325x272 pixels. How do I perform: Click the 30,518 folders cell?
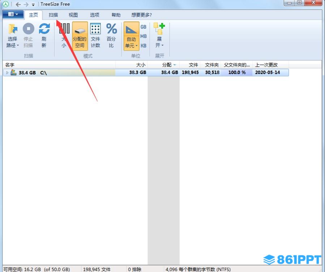tap(212, 73)
